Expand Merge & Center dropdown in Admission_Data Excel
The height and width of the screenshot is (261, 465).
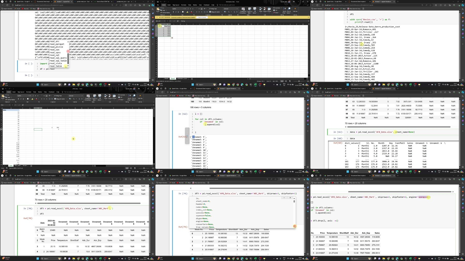[221, 12]
